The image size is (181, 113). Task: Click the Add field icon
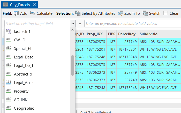pyautogui.click(x=16, y=13)
